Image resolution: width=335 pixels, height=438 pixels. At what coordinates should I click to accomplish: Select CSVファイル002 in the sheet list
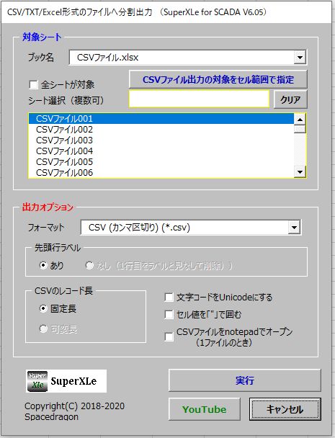(161, 130)
